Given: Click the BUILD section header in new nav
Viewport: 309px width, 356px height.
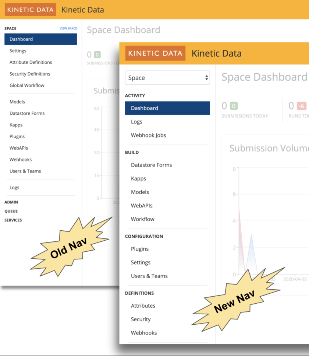Looking at the screenshot, I should (x=132, y=152).
